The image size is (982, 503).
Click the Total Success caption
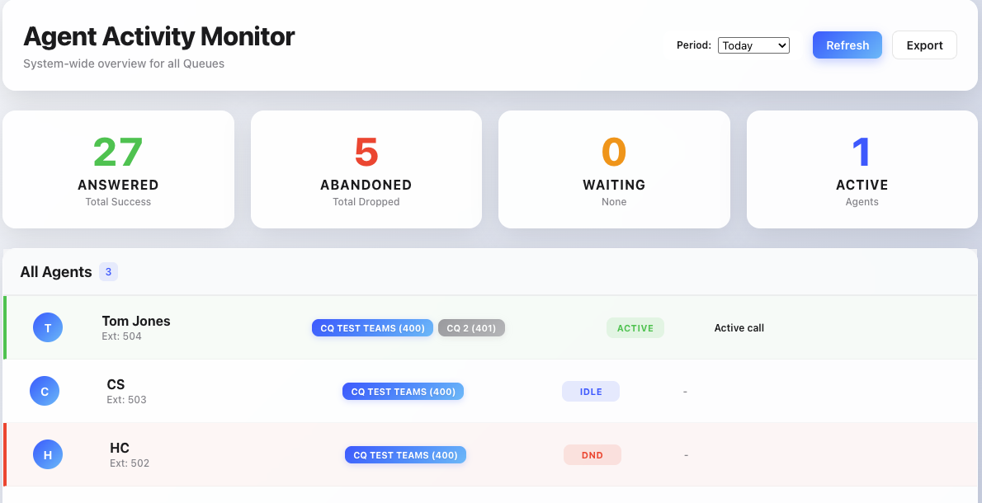click(118, 202)
